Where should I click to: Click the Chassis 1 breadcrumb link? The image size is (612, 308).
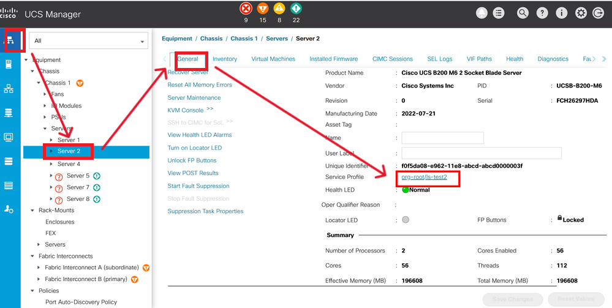click(244, 38)
